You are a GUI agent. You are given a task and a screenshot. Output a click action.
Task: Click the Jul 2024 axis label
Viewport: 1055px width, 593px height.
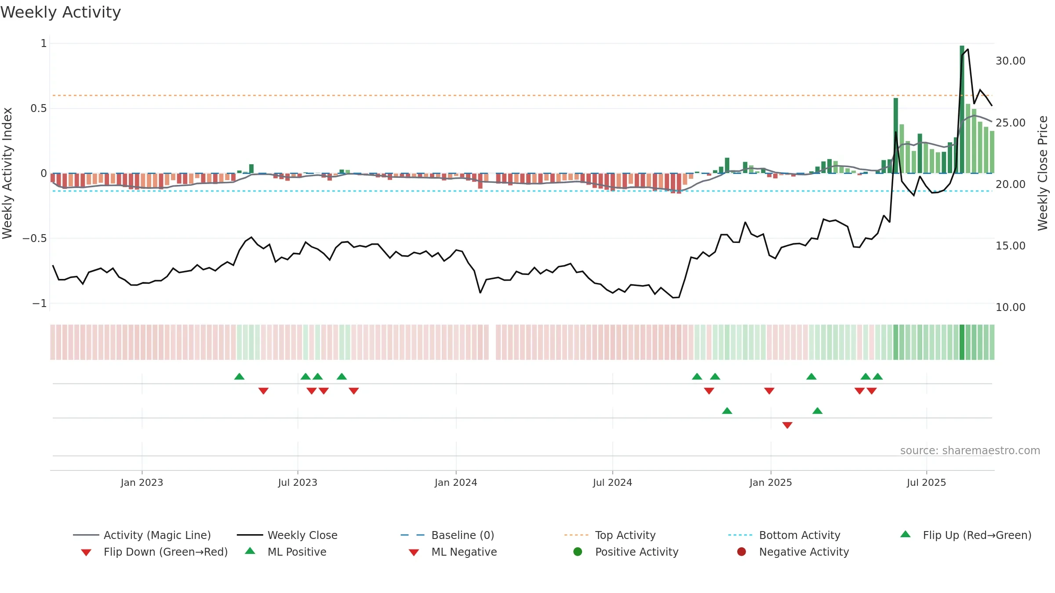pyautogui.click(x=612, y=482)
